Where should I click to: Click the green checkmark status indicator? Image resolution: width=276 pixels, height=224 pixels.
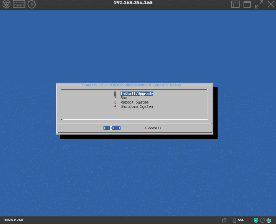pos(256,220)
